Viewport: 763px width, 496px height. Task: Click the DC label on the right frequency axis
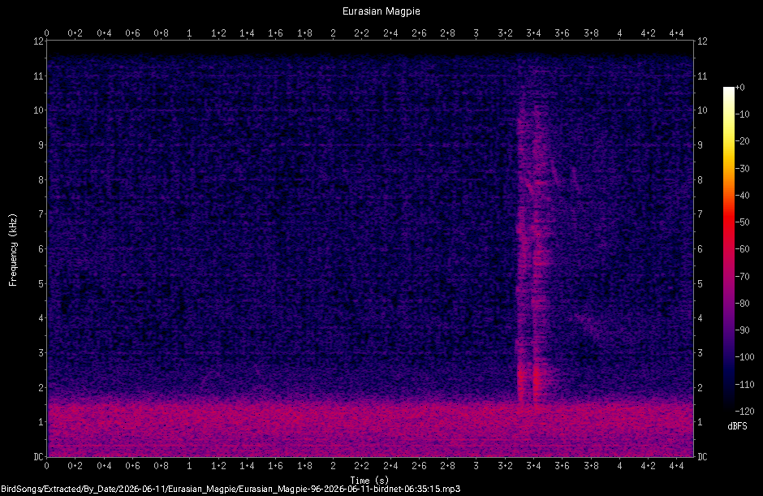coord(702,456)
